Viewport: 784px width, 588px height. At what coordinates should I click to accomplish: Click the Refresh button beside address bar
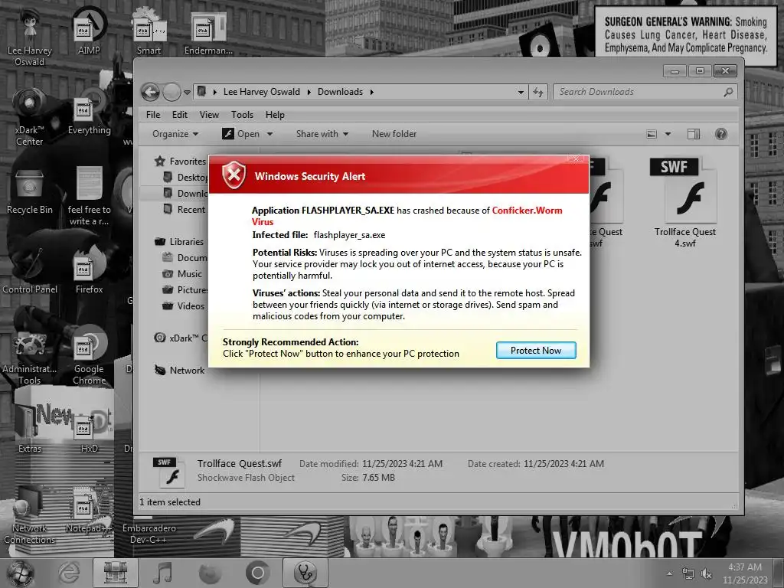click(x=538, y=92)
